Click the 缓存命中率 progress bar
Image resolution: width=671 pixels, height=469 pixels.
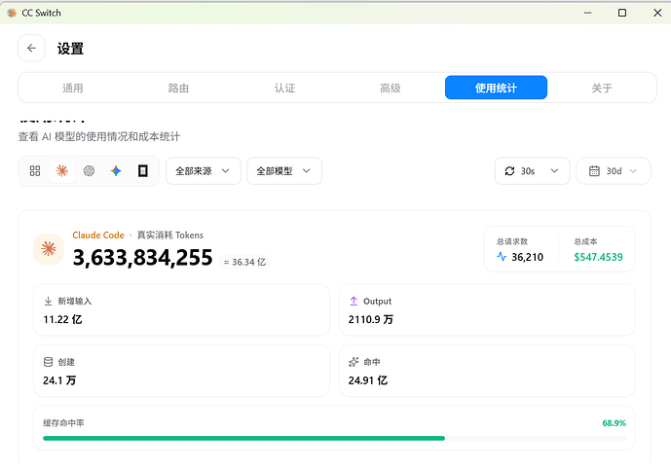pos(334,438)
